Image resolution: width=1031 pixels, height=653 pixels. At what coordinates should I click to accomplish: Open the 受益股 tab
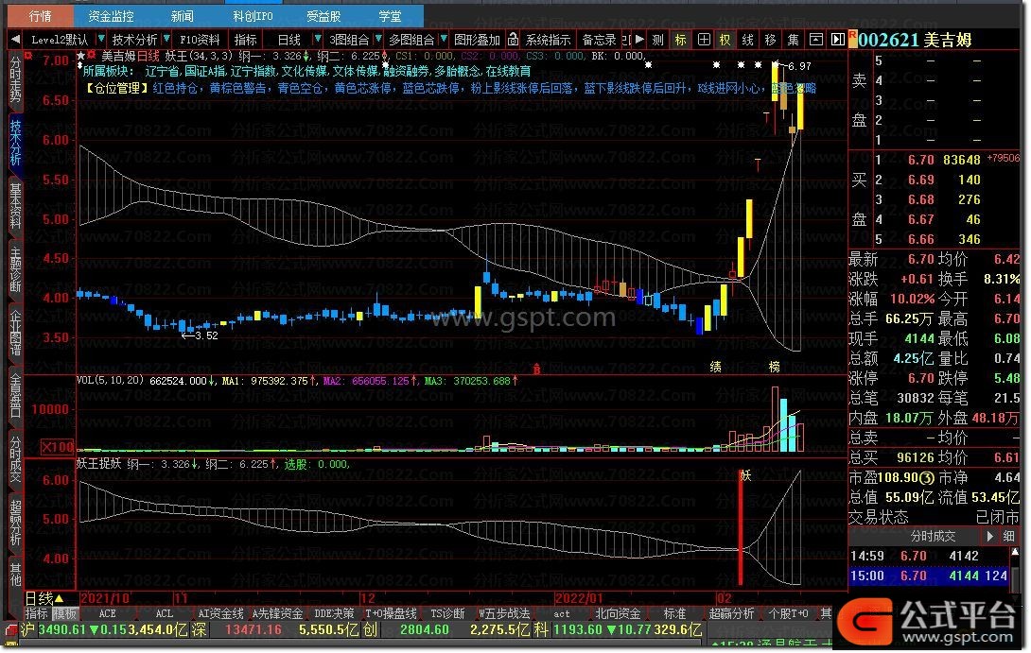pyautogui.click(x=323, y=16)
